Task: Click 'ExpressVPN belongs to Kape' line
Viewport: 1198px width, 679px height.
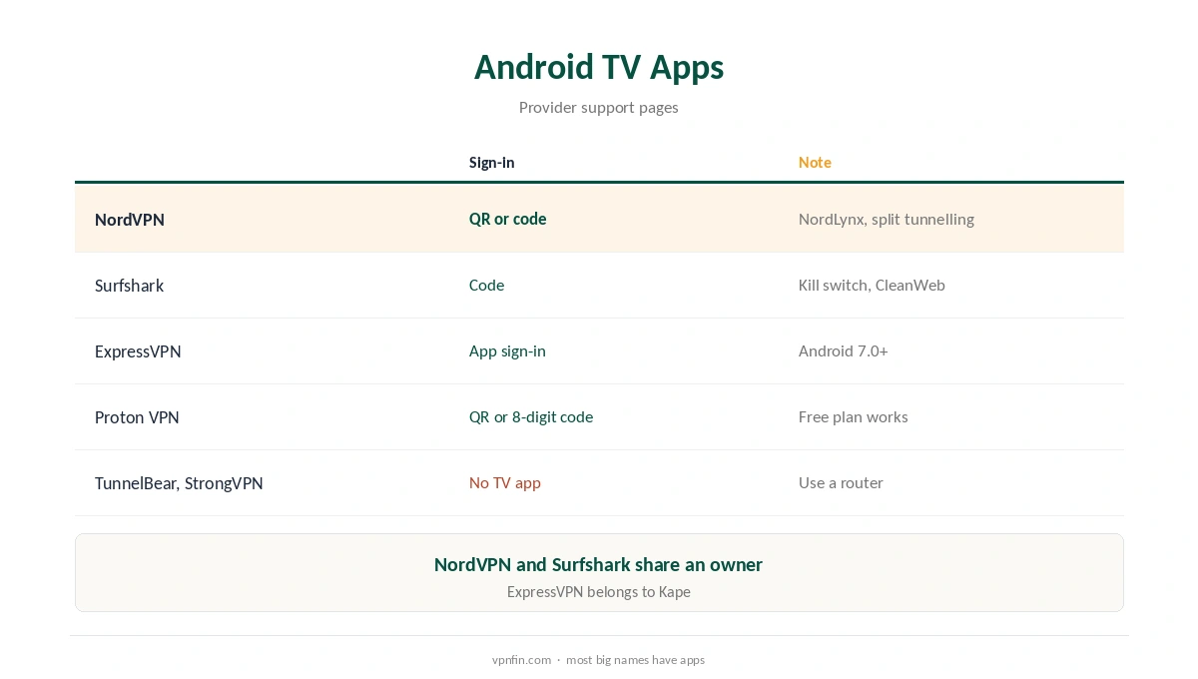Action: (x=599, y=592)
